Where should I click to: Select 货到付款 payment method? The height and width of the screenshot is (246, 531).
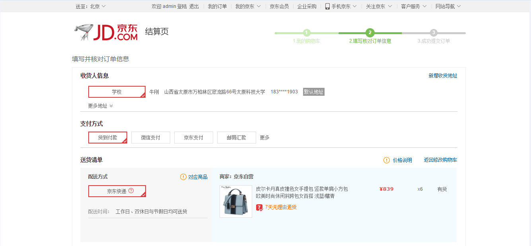pos(108,138)
